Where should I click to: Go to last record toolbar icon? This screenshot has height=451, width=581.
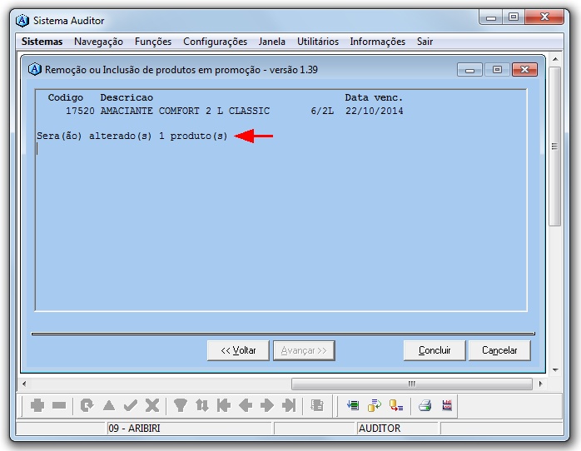pos(289,405)
